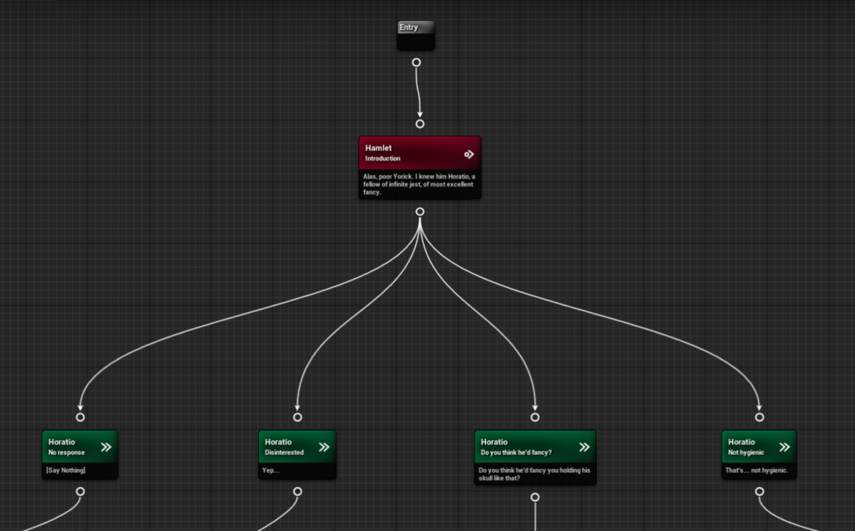Click the input pin above the Hamlet node
The height and width of the screenshot is (531, 855).
point(420,122)
